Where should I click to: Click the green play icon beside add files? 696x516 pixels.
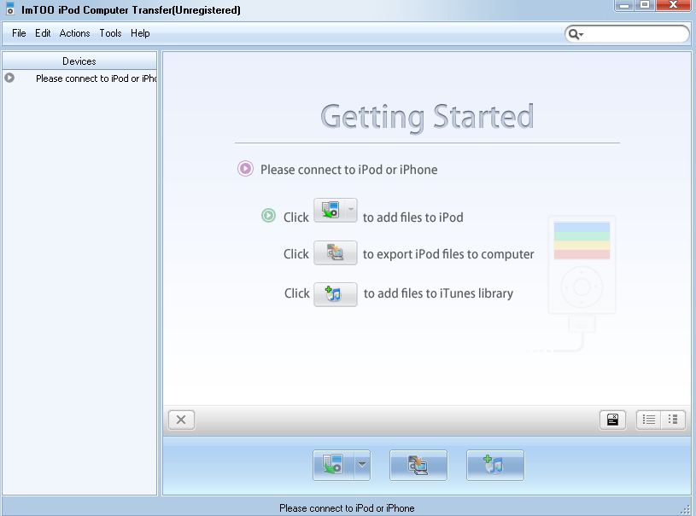268,216
